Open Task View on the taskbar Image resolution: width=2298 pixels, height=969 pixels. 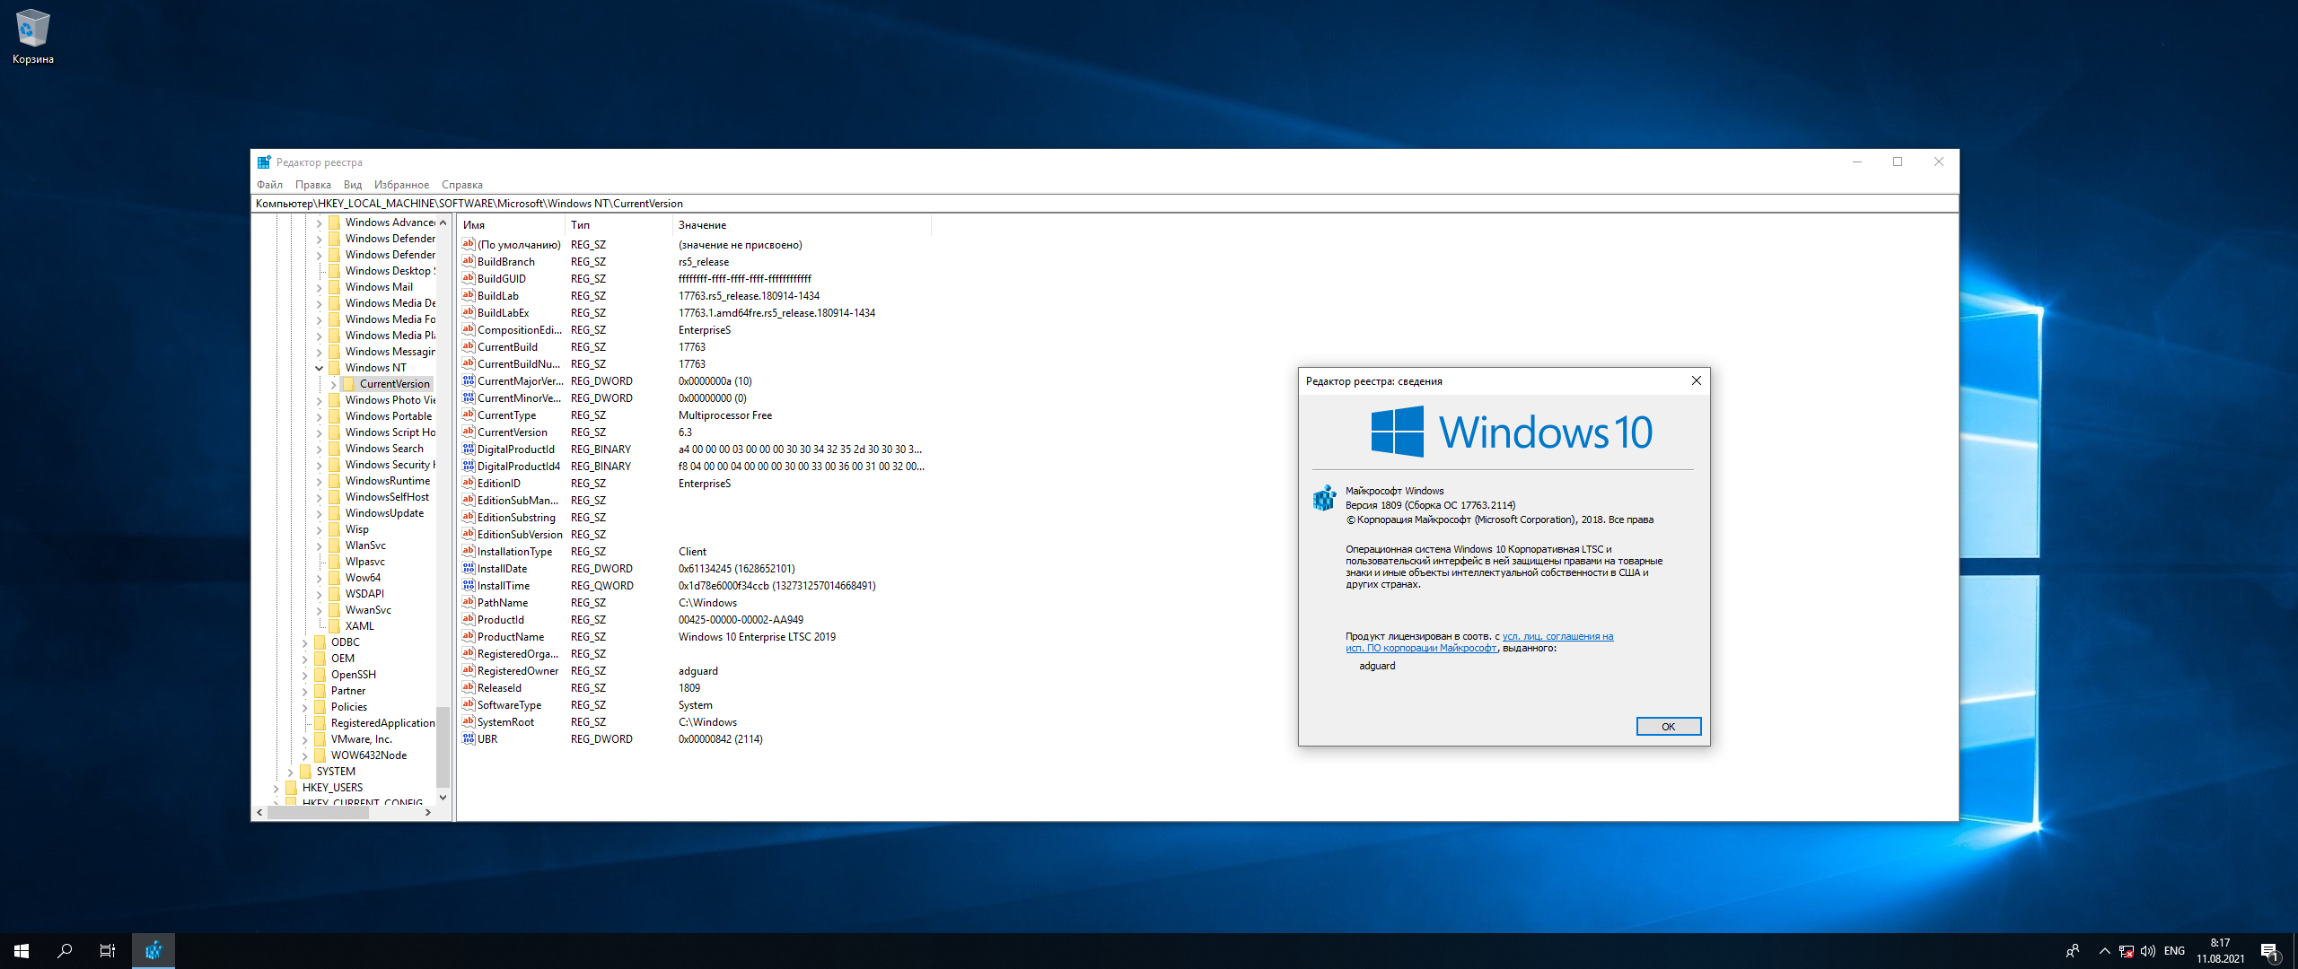pyautogui.click(x=108, y=951)
